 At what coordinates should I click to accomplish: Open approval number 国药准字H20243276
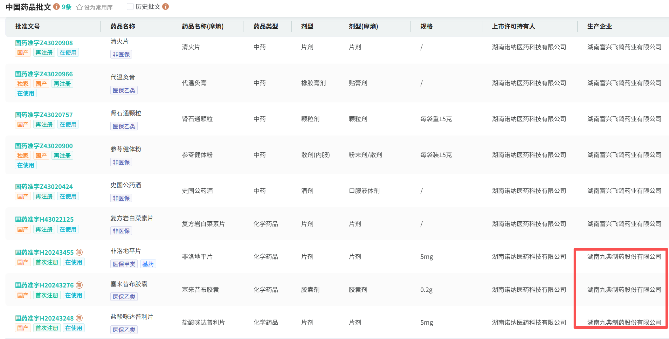[x=44, y=285]
